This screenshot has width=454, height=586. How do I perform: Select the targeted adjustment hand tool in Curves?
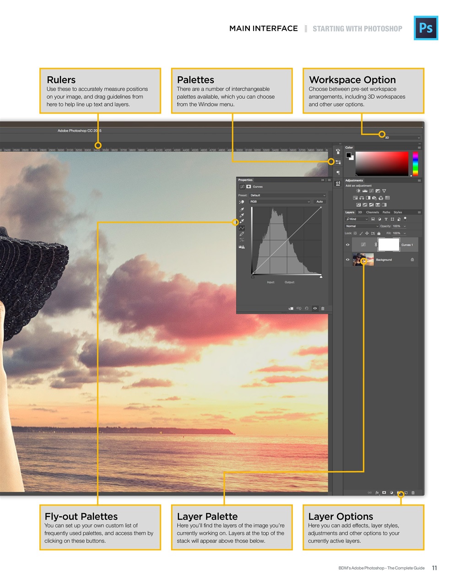pos(241,202)
